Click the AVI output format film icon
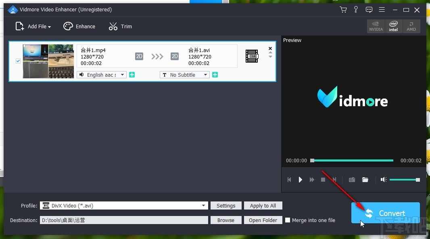430x239 pixels. [x=252, y=56]
